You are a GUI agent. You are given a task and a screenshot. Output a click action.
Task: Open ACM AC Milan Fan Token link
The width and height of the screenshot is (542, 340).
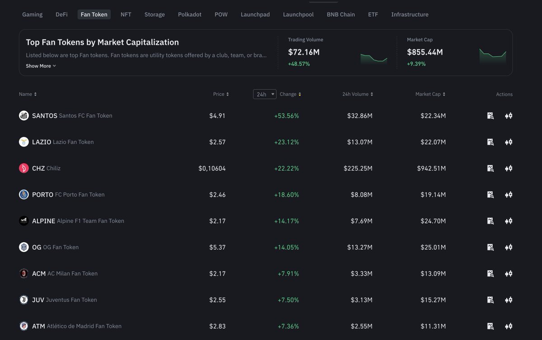click(65, 273)
